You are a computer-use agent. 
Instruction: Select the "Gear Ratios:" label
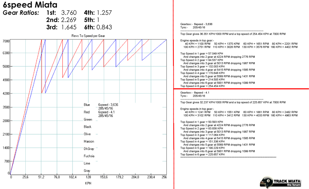[21, 13]
